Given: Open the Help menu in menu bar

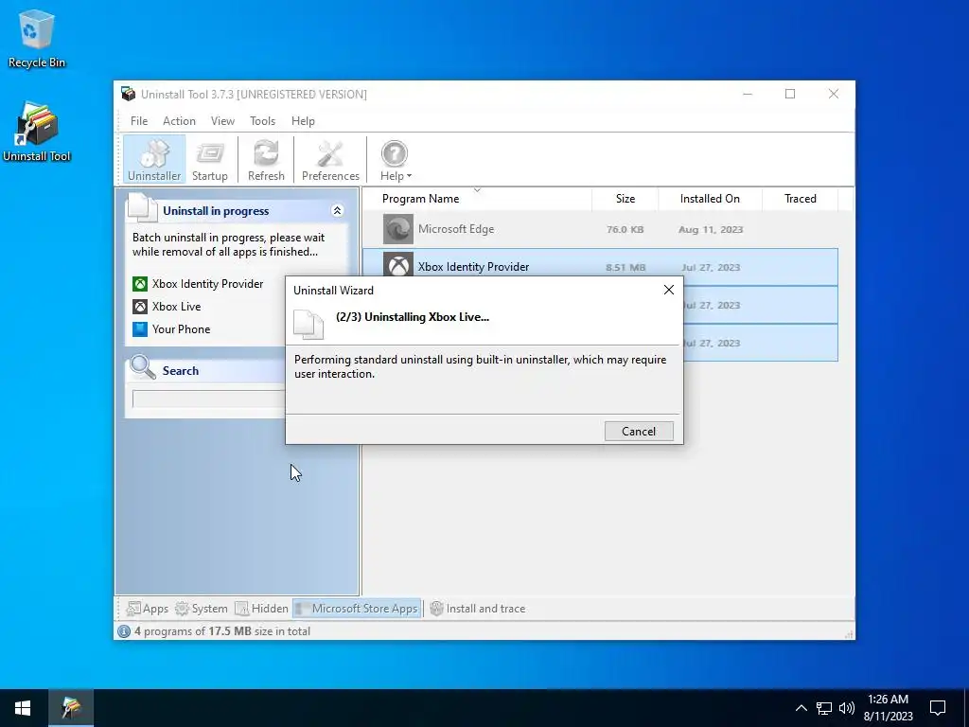Looking at the screenshot, I should tap(303, 121).
